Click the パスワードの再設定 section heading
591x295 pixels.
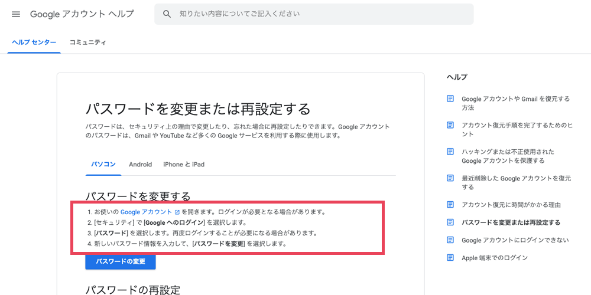[x=133, y=290]
